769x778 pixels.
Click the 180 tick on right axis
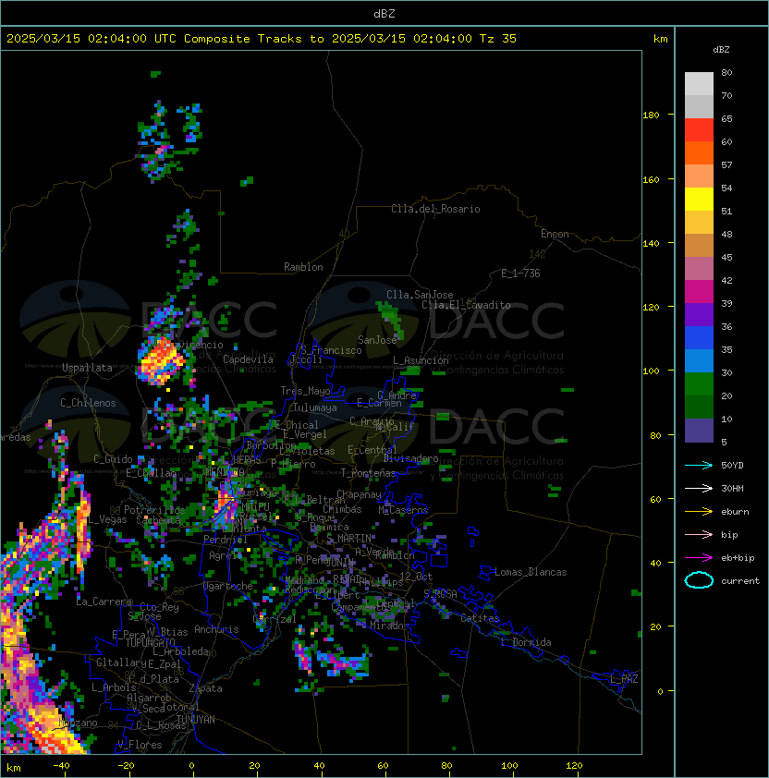(x=651, y=115)
